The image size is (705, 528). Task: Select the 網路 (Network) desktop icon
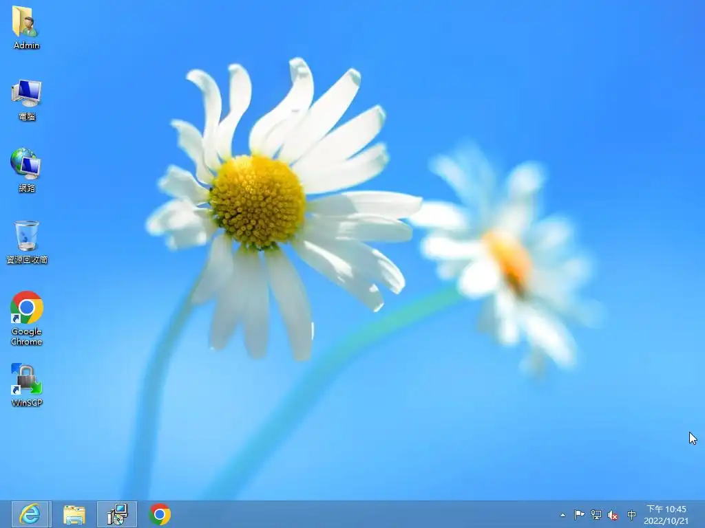coord(26,170)
